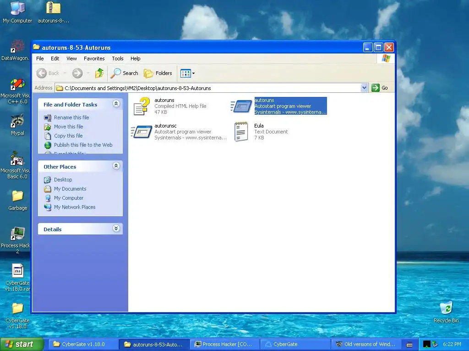This screenshot has height=351, width=469.
Task: Click the keyboard icon in taskbar
Action: 409,345
